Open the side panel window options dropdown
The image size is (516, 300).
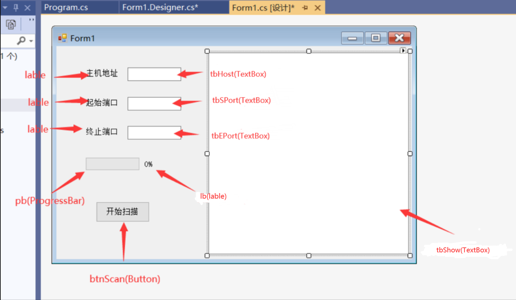point(5,7)
